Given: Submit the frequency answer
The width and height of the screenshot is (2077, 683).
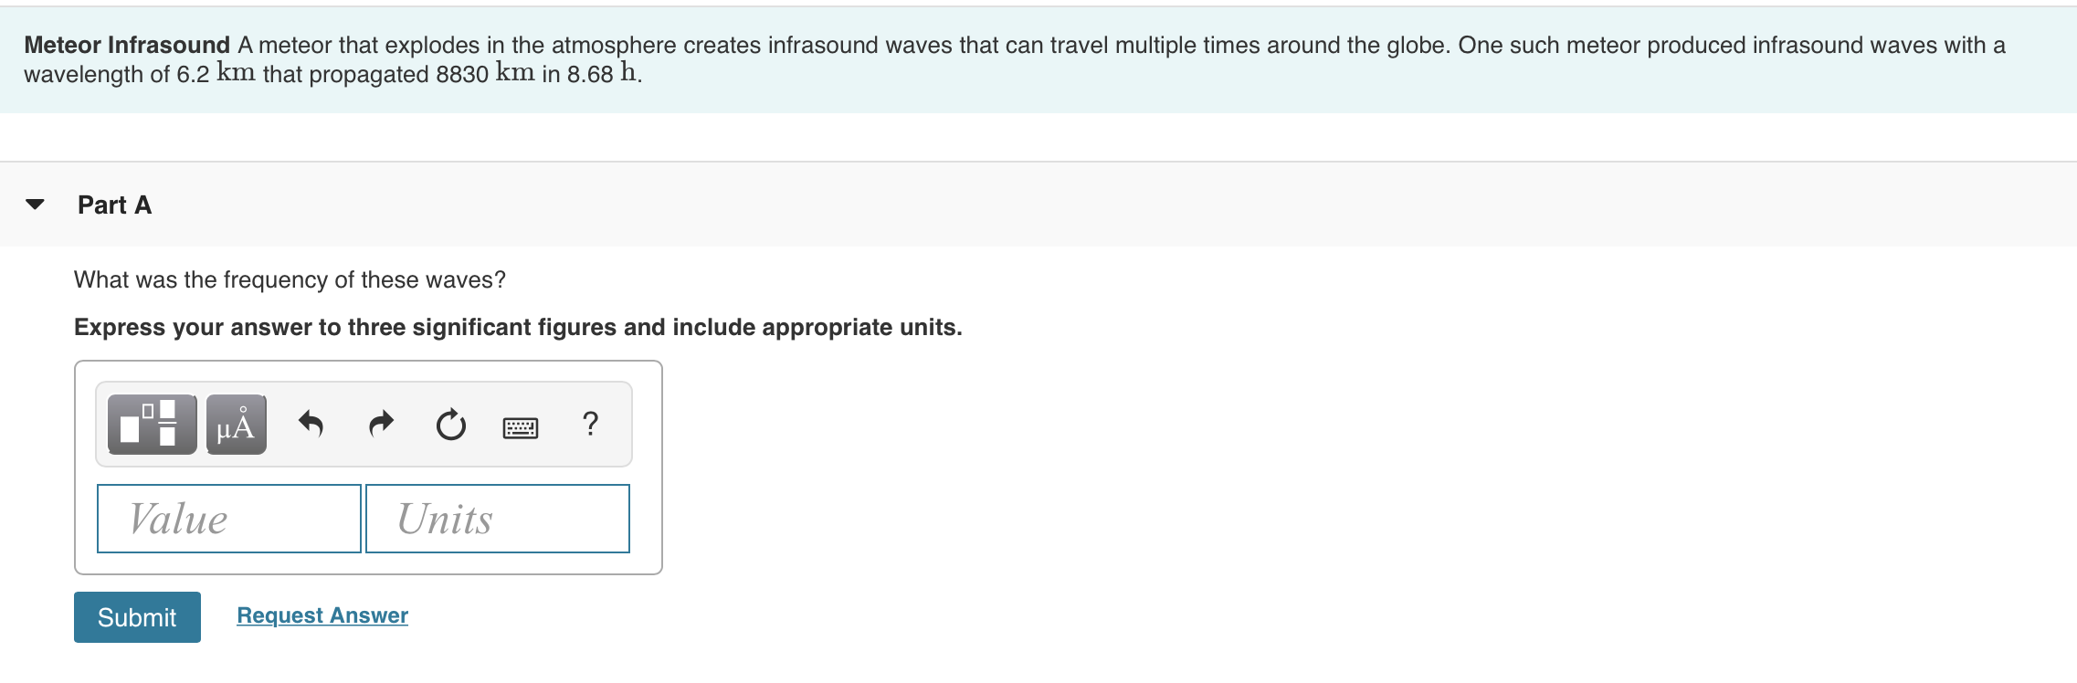Looking at the screenshot, I should coord(136,617).
